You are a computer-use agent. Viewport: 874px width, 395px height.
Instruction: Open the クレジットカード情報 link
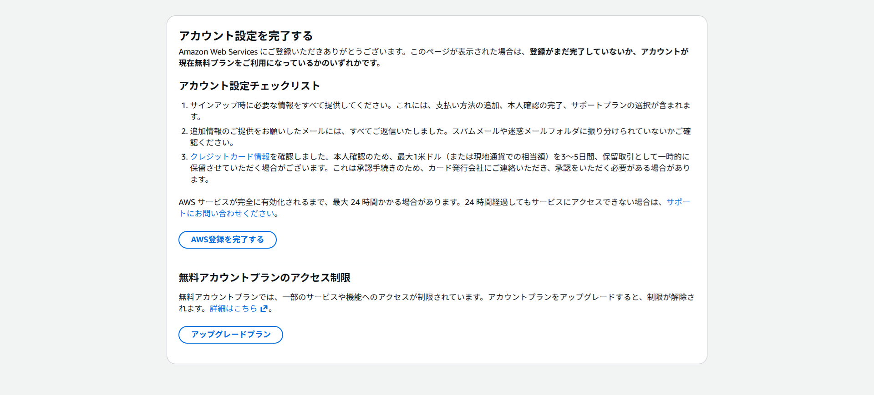[x=230, y=157]
